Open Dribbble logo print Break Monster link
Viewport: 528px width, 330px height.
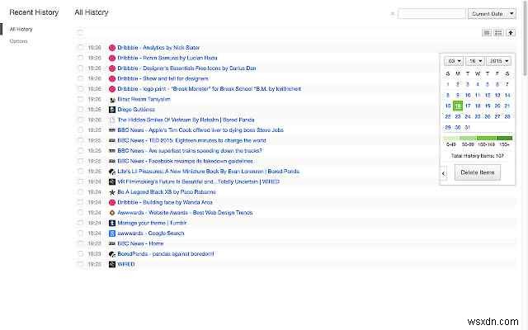(x=209, y=89)
